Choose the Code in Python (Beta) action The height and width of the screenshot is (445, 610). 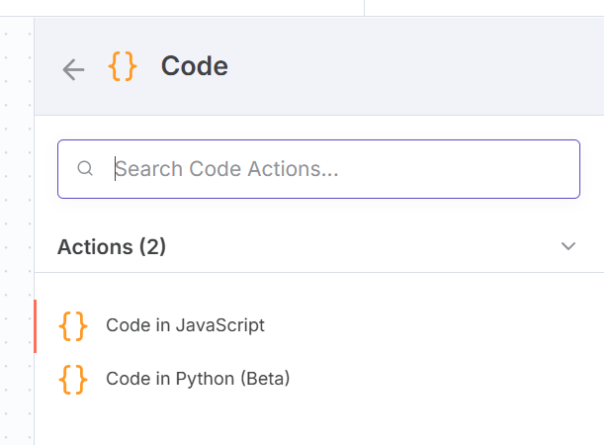click(x=198, y=379)
